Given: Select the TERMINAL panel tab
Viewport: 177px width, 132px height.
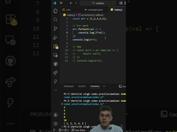Looking at the screenshot, I should pos(95,86).
